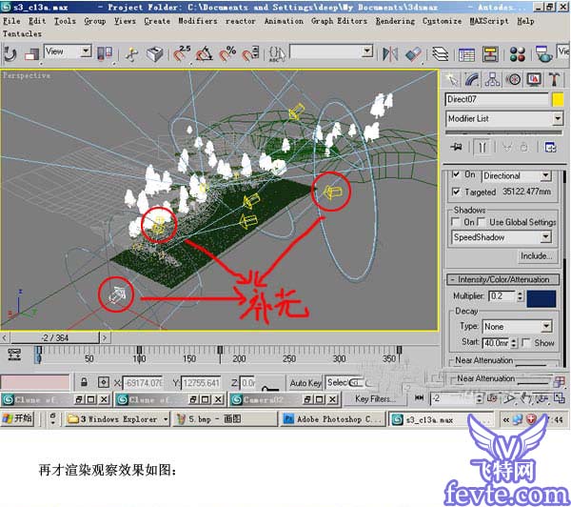The image size is (571, 507).
Task: Click the timeline left arrow button
Action: (x=5, y=337)
